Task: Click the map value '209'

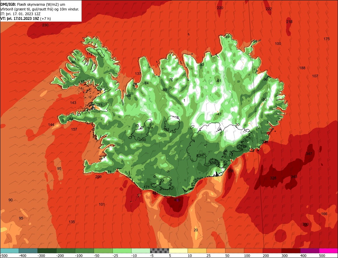Action: click(98, 177)
